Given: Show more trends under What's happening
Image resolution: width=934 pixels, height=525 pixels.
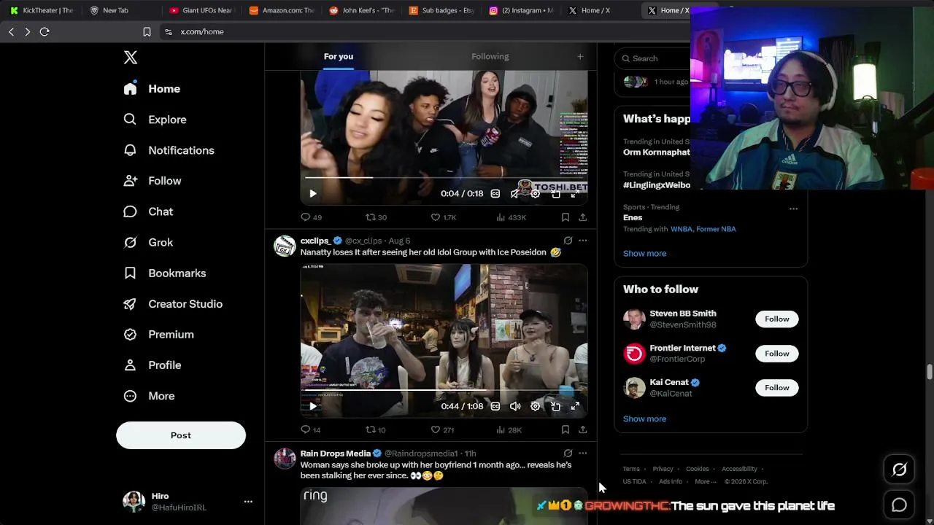Looking at the screenshot, I should click(x=644, y=253).
